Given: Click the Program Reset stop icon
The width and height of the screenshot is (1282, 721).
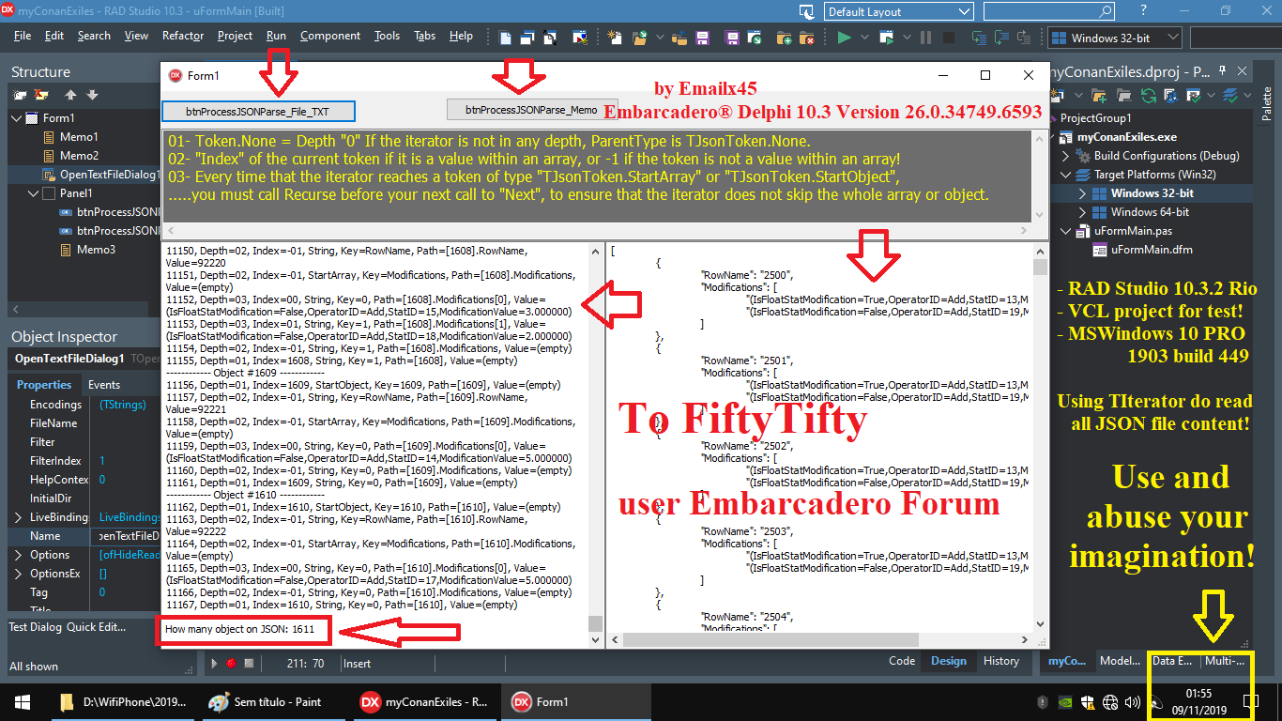Looking at the screenshot, I should (948, 38).
